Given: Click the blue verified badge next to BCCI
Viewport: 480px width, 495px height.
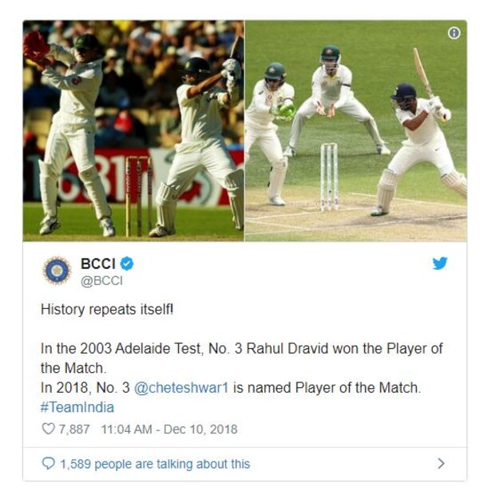Looking at the screenshot, I should (x=127, y=263).
